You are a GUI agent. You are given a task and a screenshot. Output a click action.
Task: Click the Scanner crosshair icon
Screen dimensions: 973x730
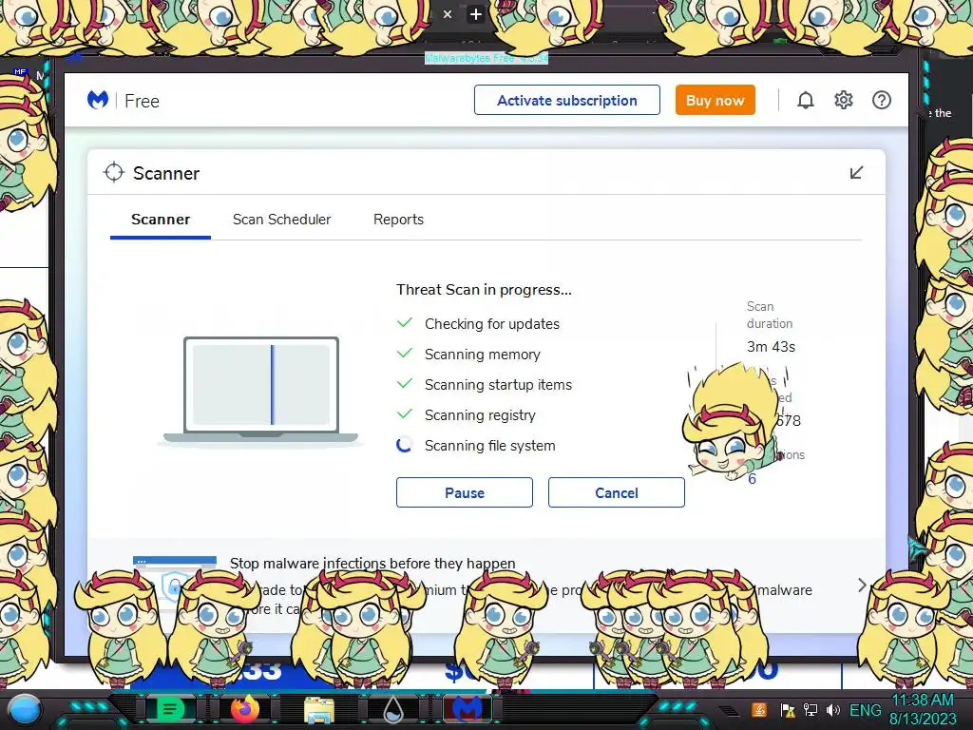114,173
